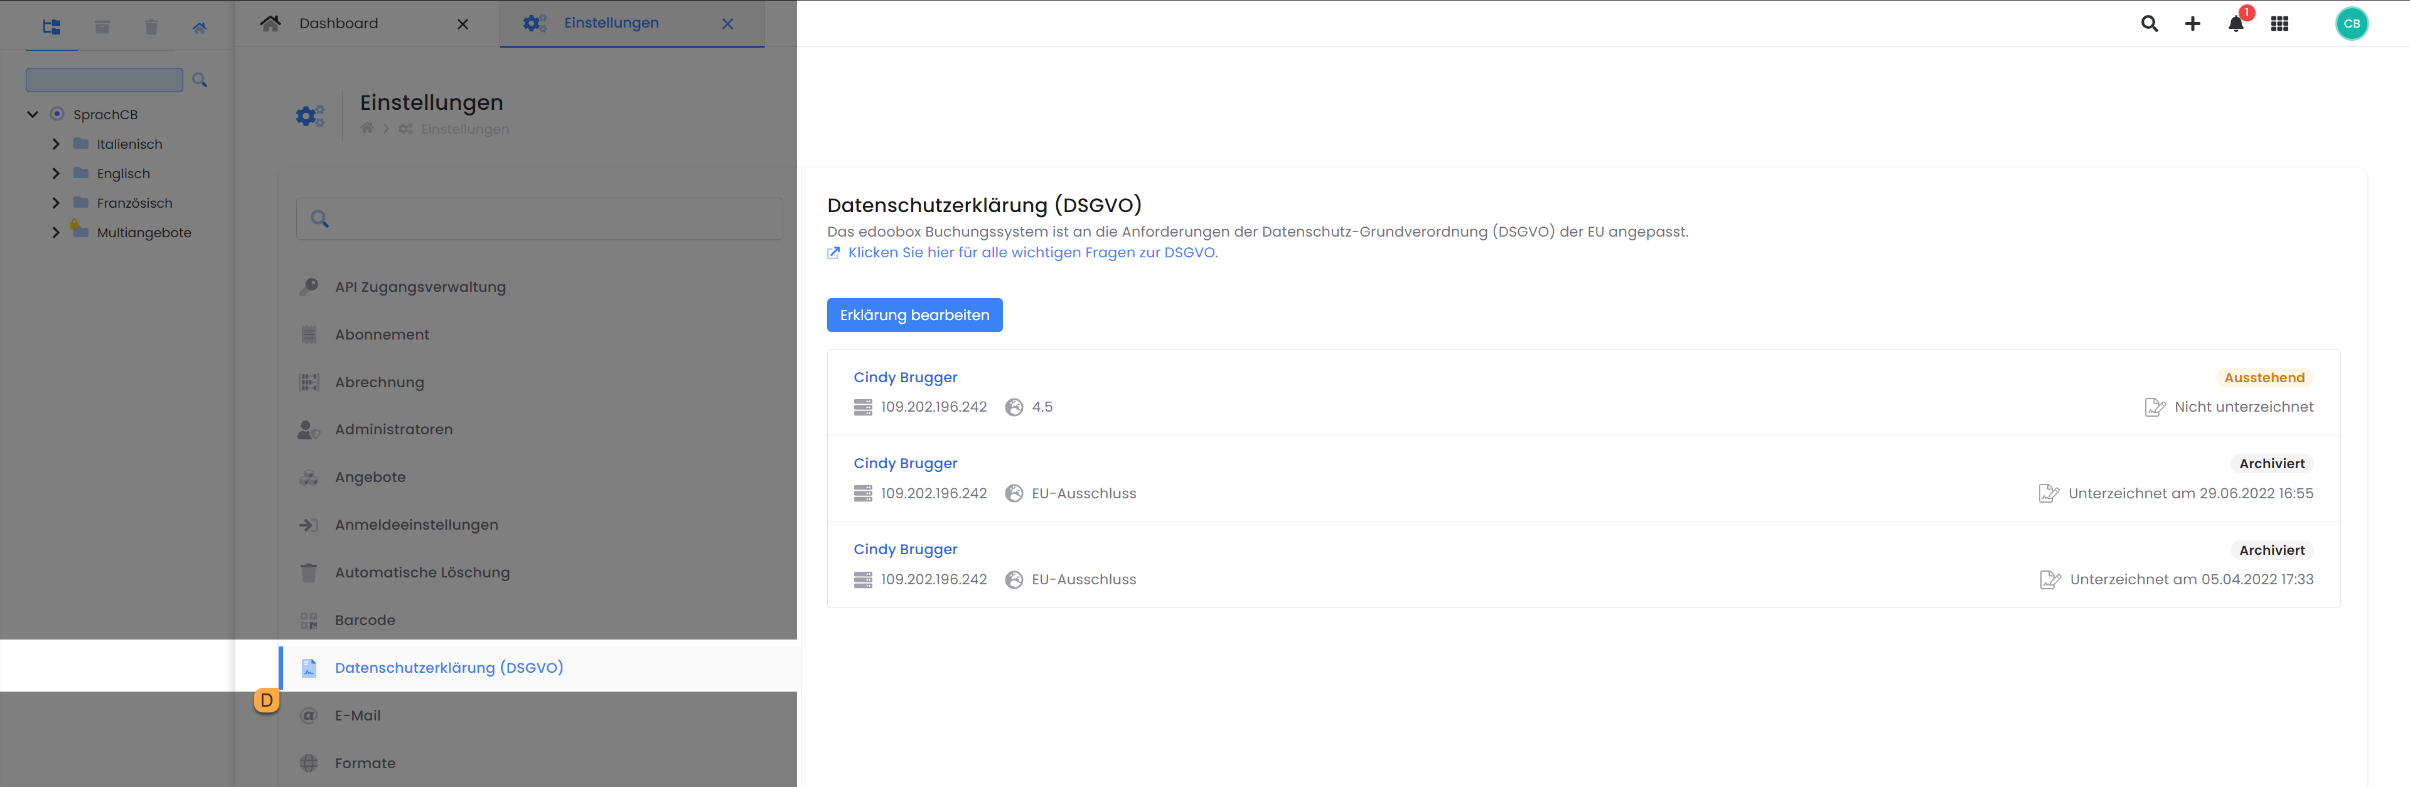Open the DSGVO important questions link

pos(1031,253)
